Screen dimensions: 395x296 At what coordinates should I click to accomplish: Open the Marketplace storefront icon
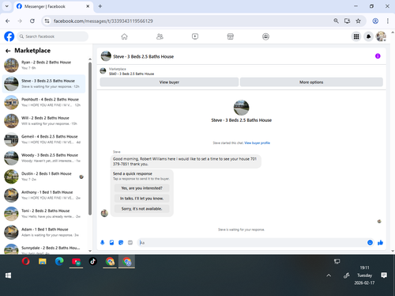pos(231,36)
